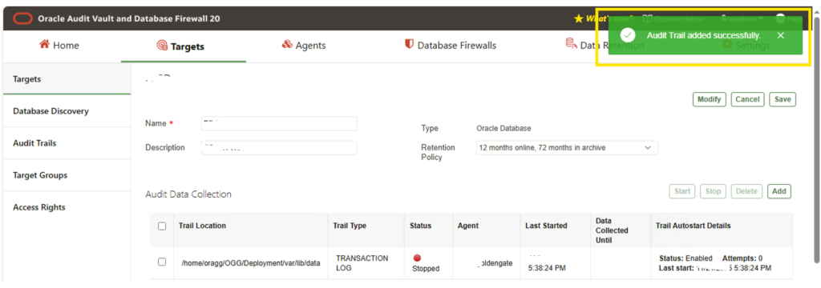Click the Audit Data Collection heading
The image size is (821, 288).
(x=188, y=194)
